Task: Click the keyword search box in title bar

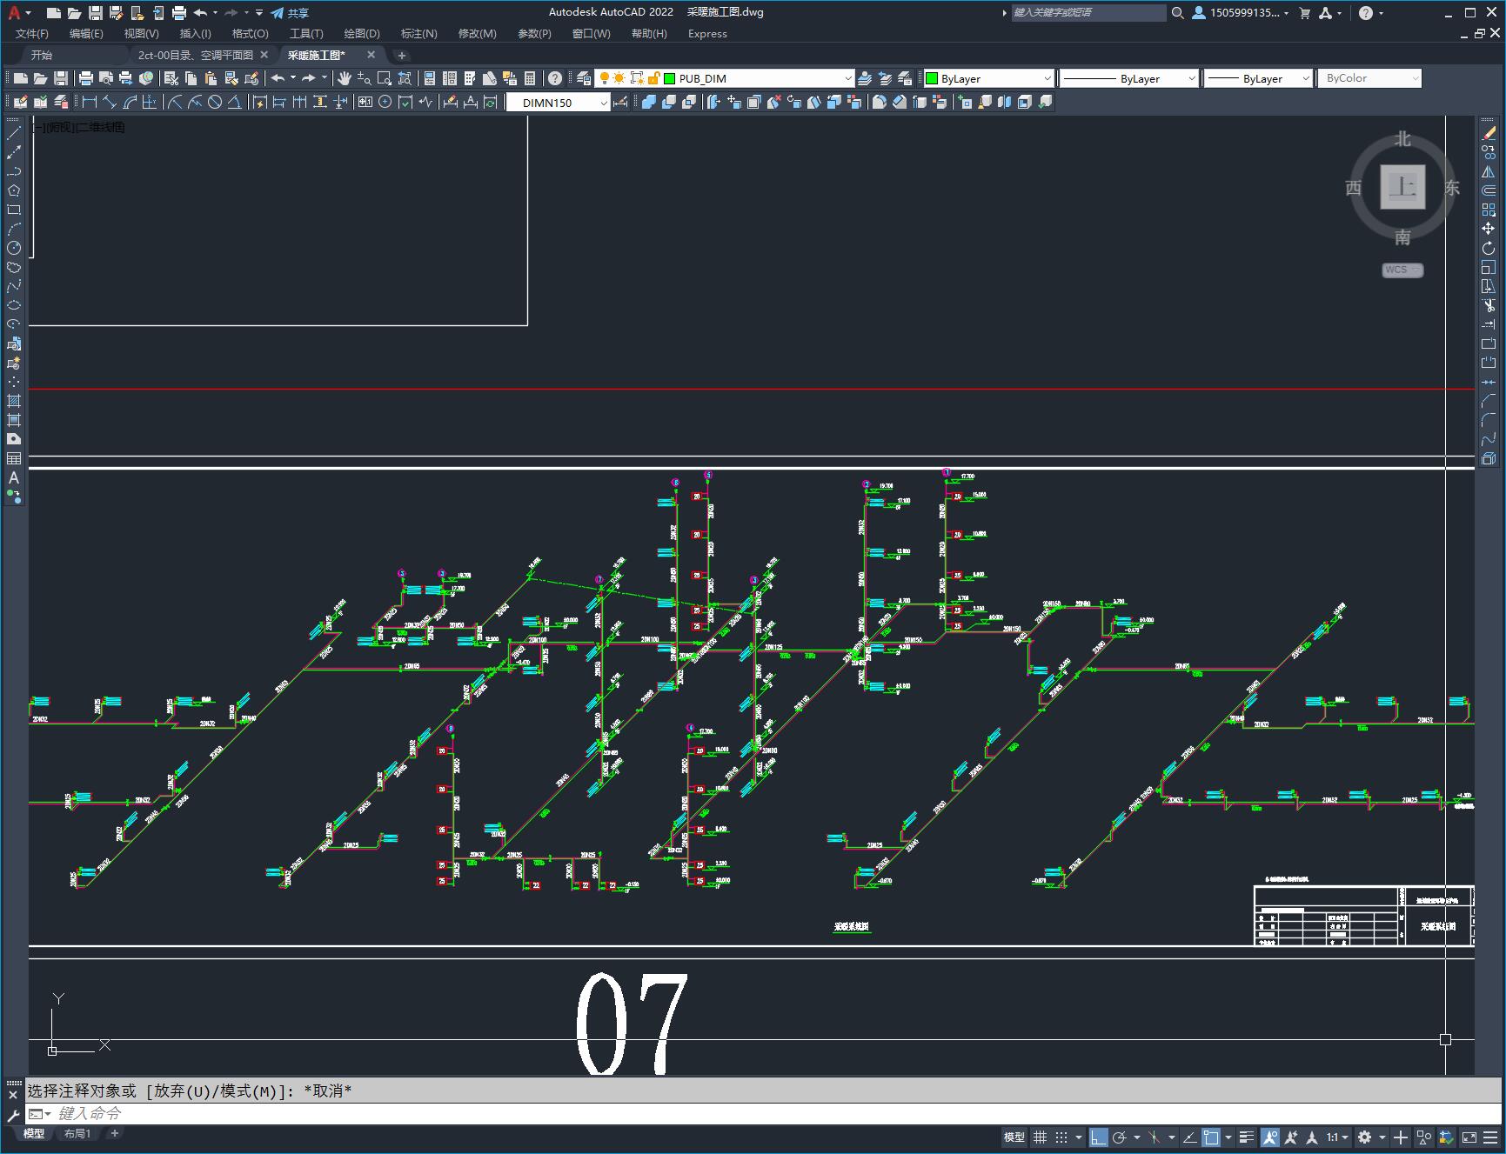Action: [x=1088, y=12]
